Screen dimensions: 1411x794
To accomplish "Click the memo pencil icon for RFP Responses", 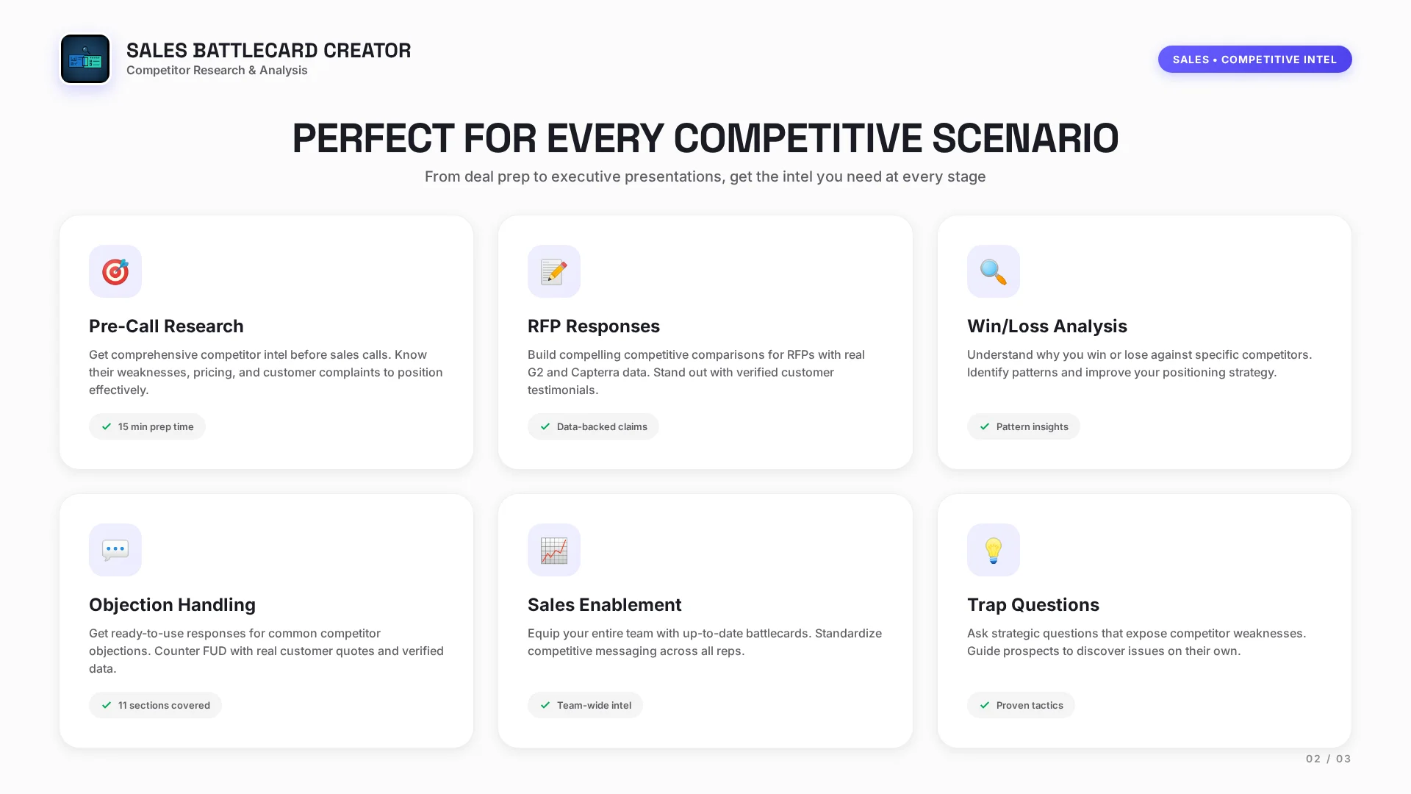I will coord(554,271).
